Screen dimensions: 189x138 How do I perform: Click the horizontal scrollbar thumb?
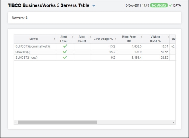(x=58, y=122)
